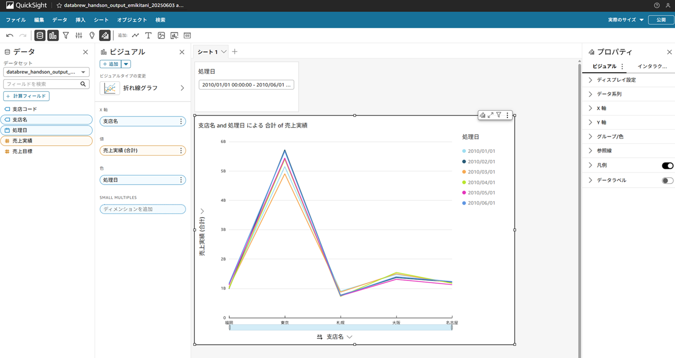Click the 2010/05/01 magenta legend entry
The image size is (675, 358).
[x=479, y=192]
